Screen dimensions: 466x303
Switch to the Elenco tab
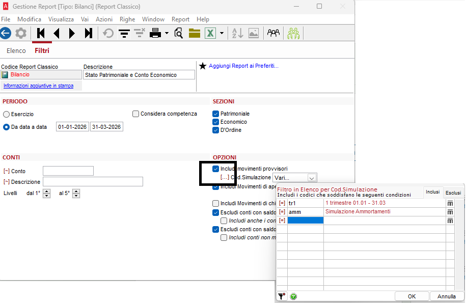tap(16, 51)
